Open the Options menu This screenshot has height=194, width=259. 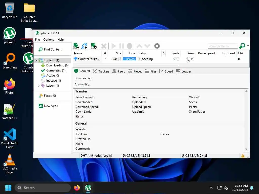coord(49,40)
